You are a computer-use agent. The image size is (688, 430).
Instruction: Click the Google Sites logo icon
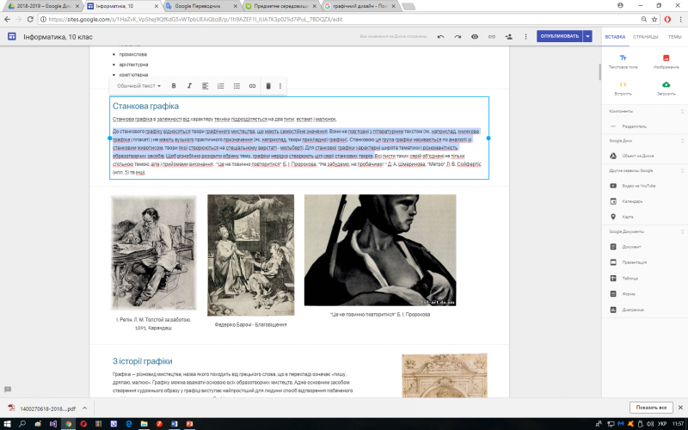point(12,36)
